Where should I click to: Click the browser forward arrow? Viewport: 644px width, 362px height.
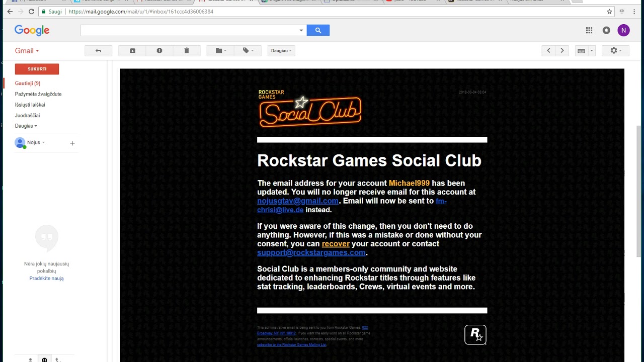coord(21,12)
